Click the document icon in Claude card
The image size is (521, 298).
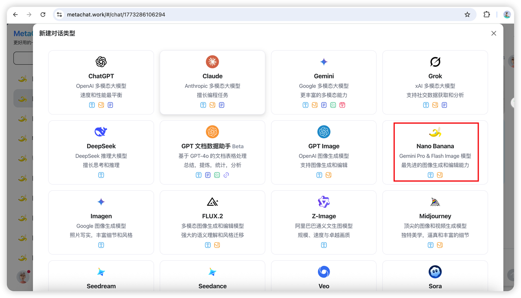tap(221, 105)
